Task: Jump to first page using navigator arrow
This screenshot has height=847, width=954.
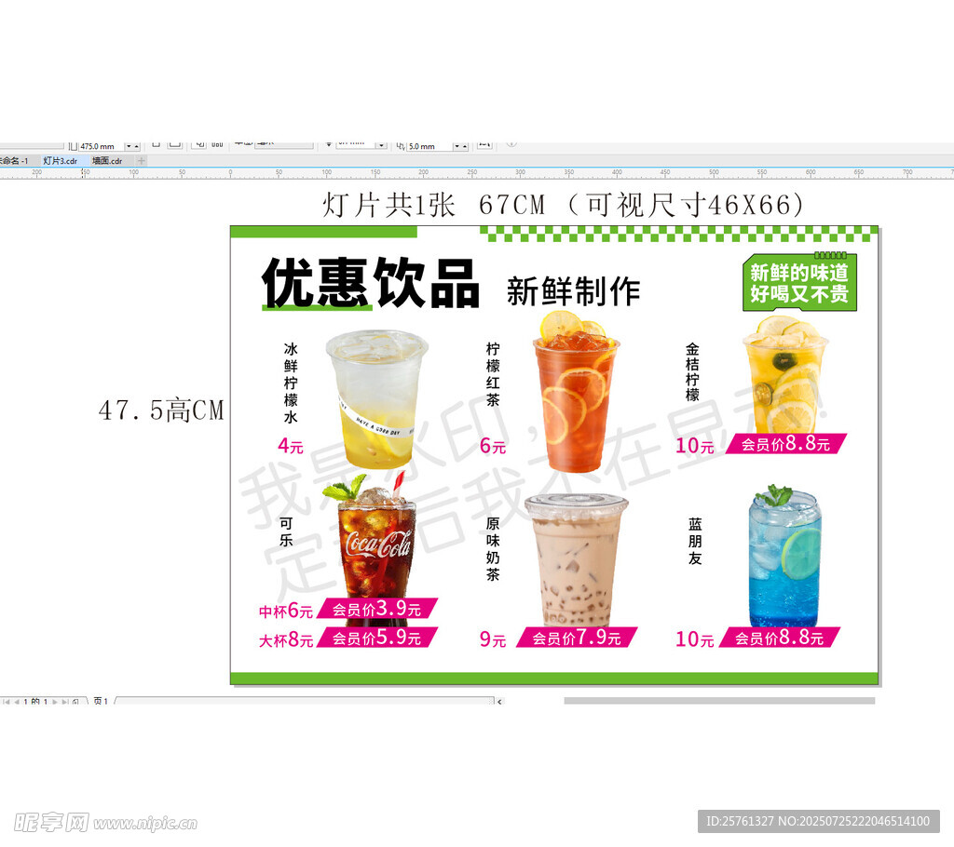Action: (x=6, y=701)
